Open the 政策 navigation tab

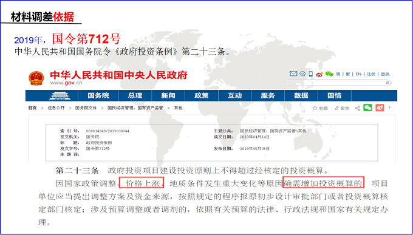[202, 95]
